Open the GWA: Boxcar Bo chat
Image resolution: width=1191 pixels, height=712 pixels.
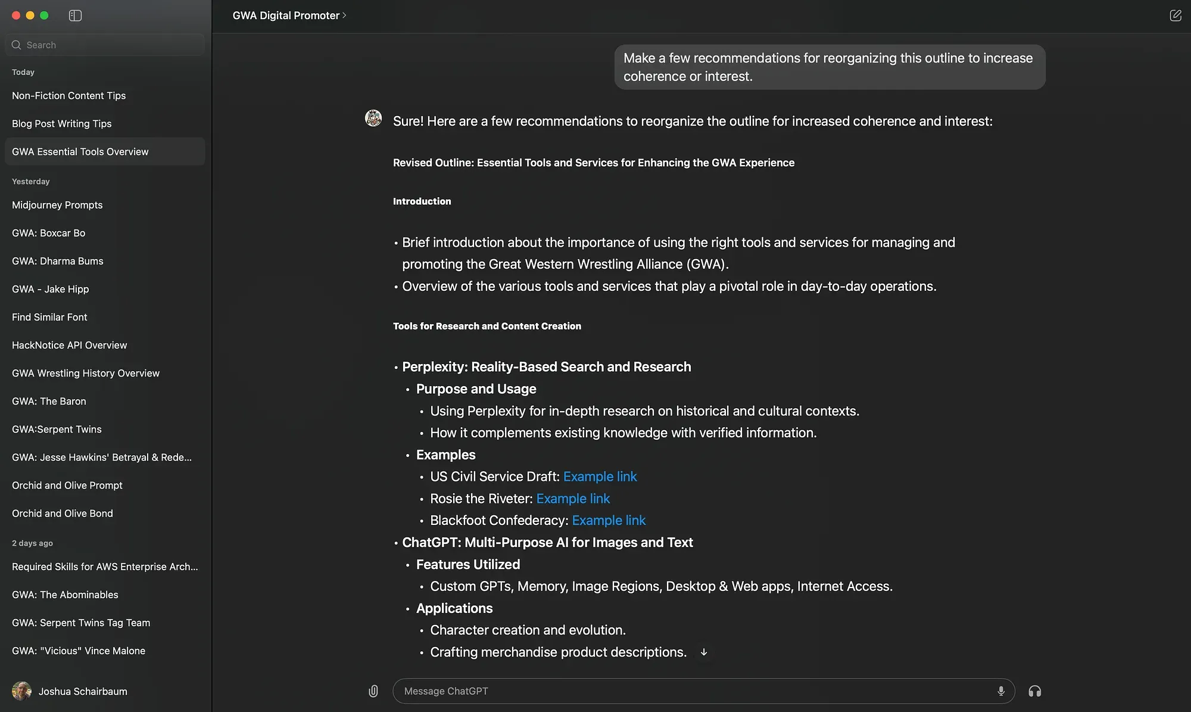click(105, 233)
